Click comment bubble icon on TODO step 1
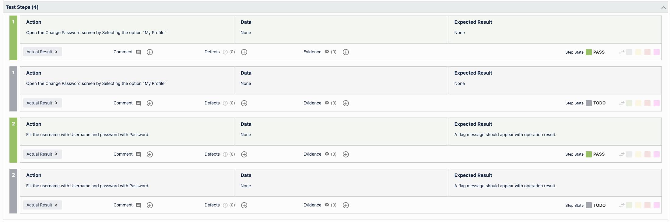Screen dimensions: 670x222 (x=138, y=103)
